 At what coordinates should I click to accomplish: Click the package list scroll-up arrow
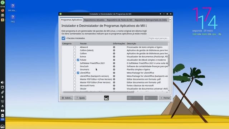[x=169, y=43]
